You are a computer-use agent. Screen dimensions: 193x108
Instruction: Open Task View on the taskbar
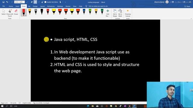pos(11,106)
